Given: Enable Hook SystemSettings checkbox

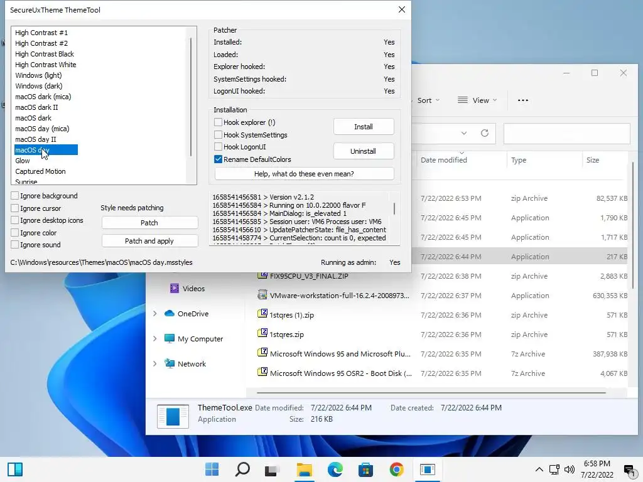Looking at the screenshot, I should (x=218, y=134).
